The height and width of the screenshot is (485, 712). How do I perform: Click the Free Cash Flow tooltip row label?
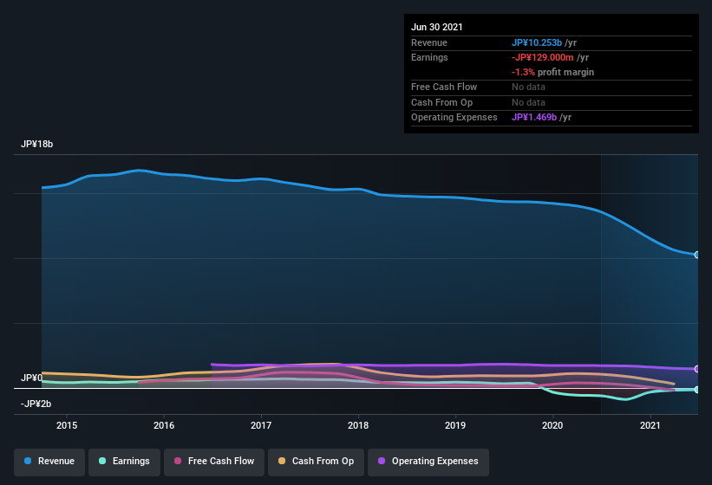click(x=444, y=87)
